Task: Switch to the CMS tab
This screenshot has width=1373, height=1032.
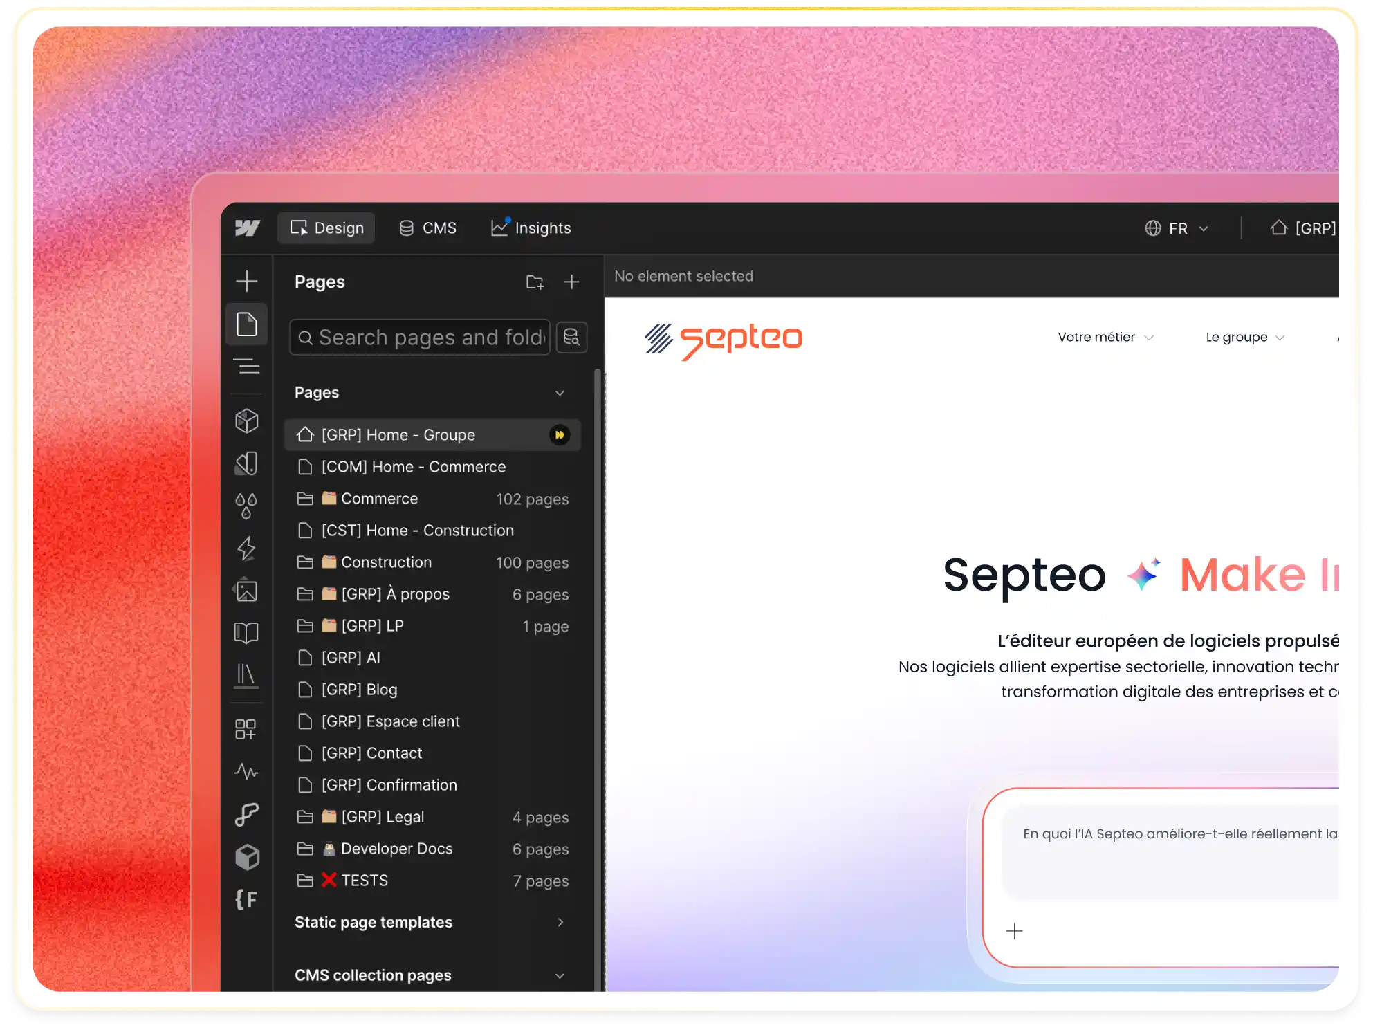Action: tap(428, 228)
